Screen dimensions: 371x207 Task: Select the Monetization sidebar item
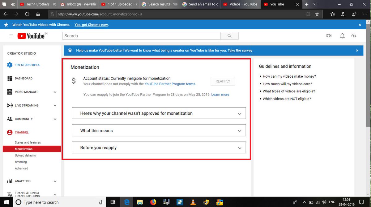click(x=32, y=149)
